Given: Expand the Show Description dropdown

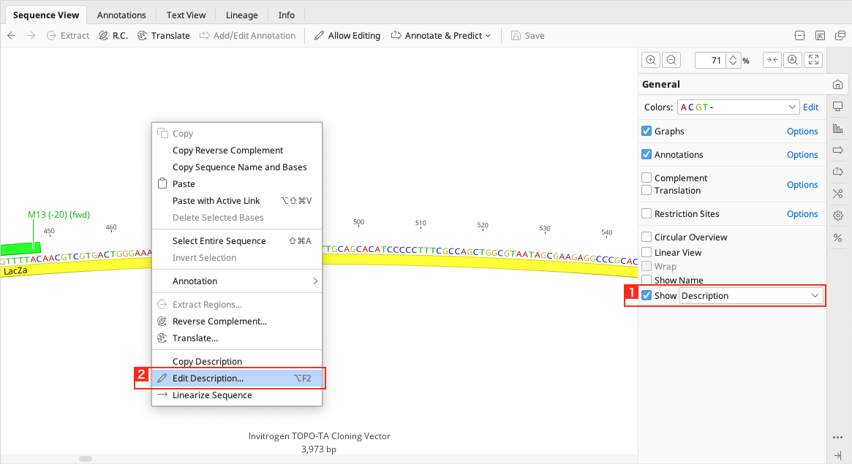Looking at the screenshot, I should click(750, 296).
